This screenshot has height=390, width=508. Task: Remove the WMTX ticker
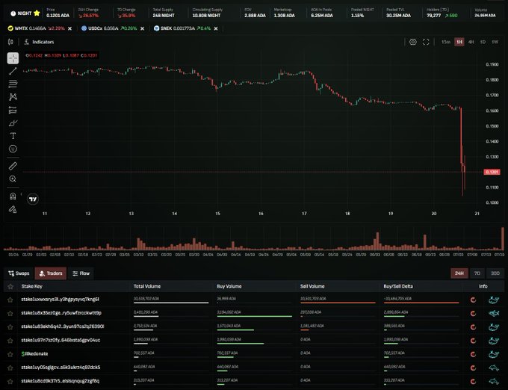(70, 28)
